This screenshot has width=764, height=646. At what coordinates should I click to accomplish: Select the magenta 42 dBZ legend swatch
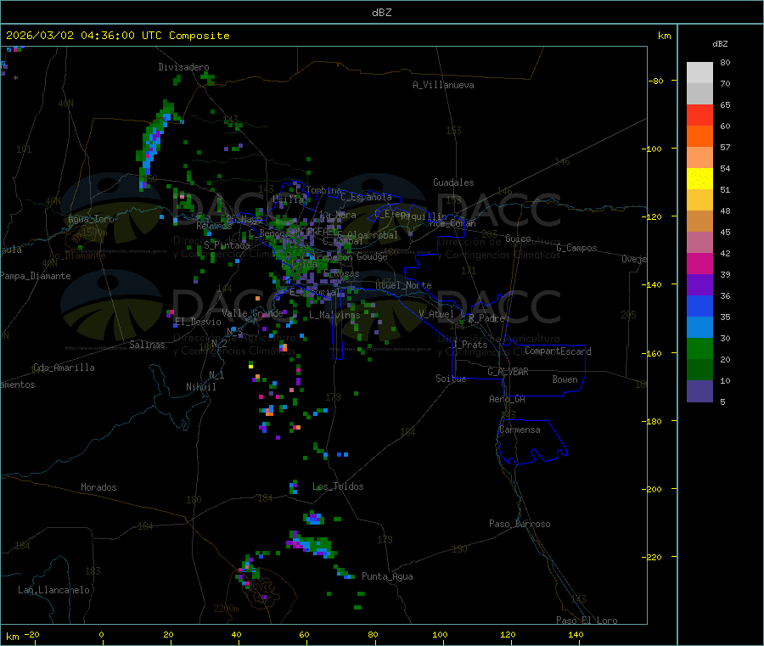point(699,263)
